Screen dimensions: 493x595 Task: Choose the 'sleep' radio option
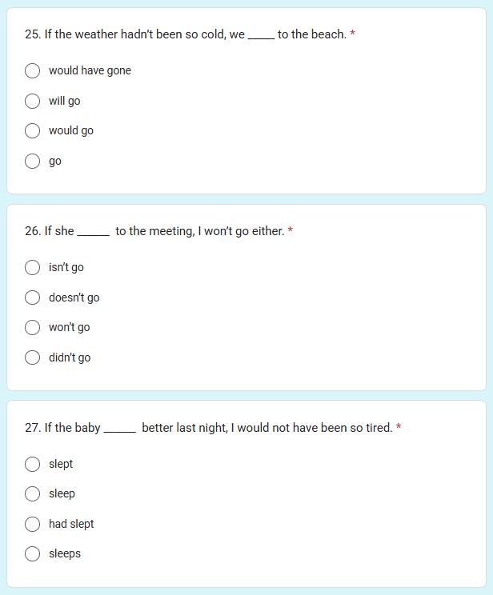pyautogui.click(x=32, y=494)
